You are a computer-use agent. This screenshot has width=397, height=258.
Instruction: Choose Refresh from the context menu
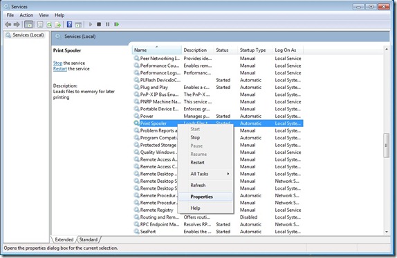click(x=205, y=185)
